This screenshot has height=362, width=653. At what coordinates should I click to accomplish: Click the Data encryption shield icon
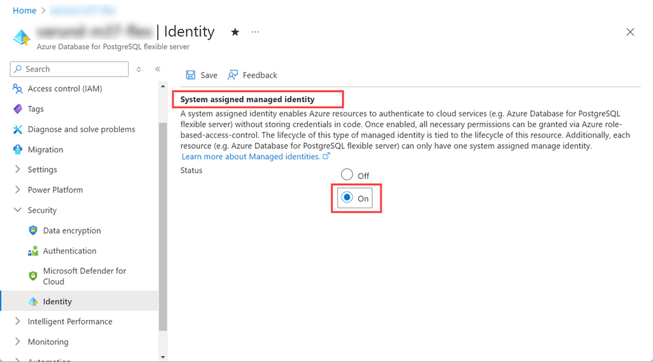tap(33, 231)
